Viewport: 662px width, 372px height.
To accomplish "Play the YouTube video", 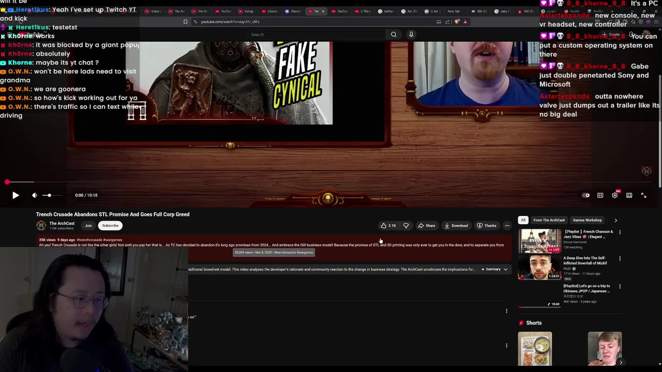I will pyautogui.click(x=16, y=195).
